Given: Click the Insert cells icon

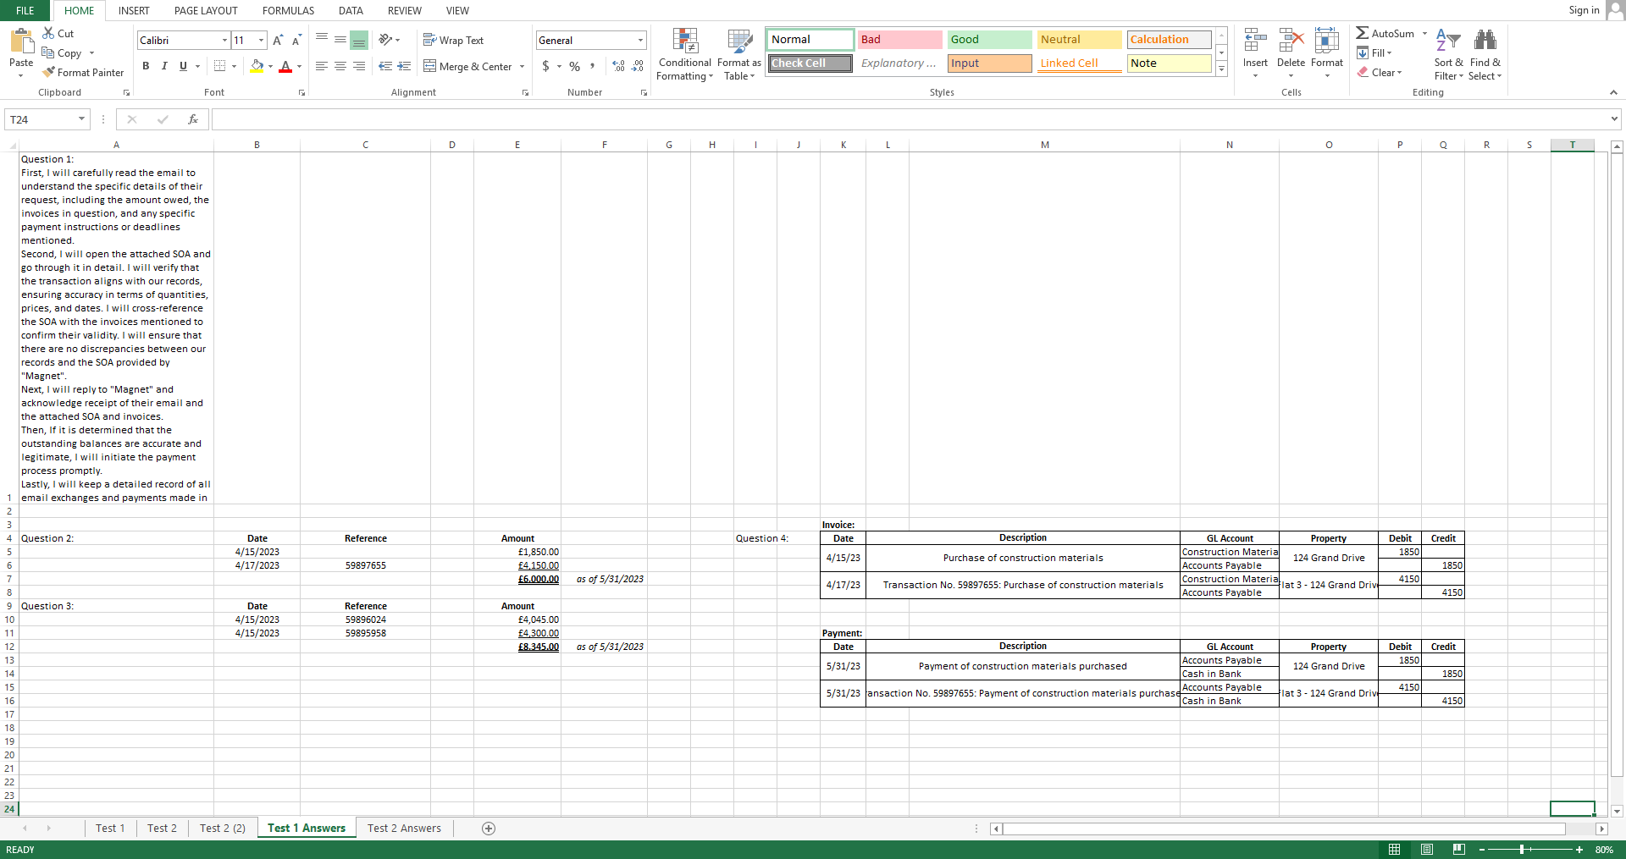Looking at the screenshot, I should [x=1255, y=41].
